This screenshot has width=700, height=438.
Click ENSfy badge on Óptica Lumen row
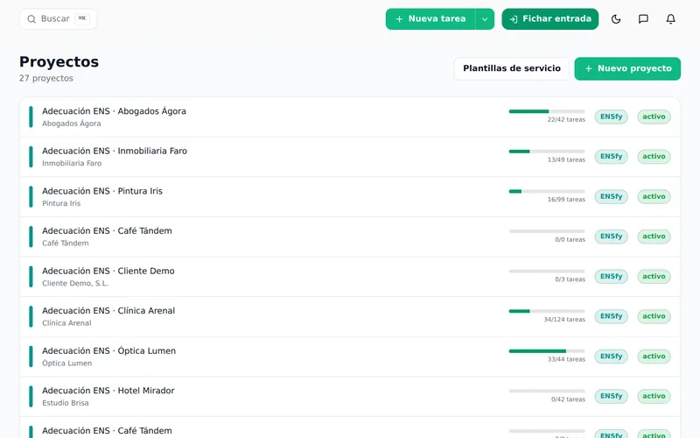click(x=611, y=357)
